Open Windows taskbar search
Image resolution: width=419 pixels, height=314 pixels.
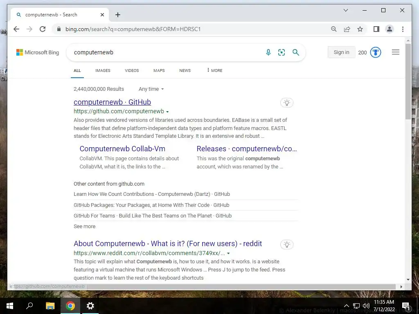(x=29, y=306)
